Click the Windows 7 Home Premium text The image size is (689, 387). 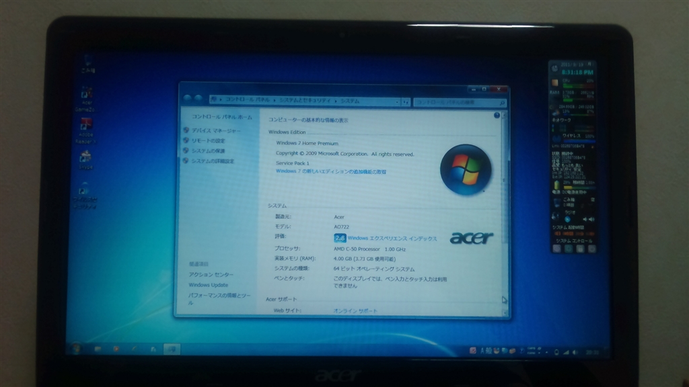click(307, 143)
